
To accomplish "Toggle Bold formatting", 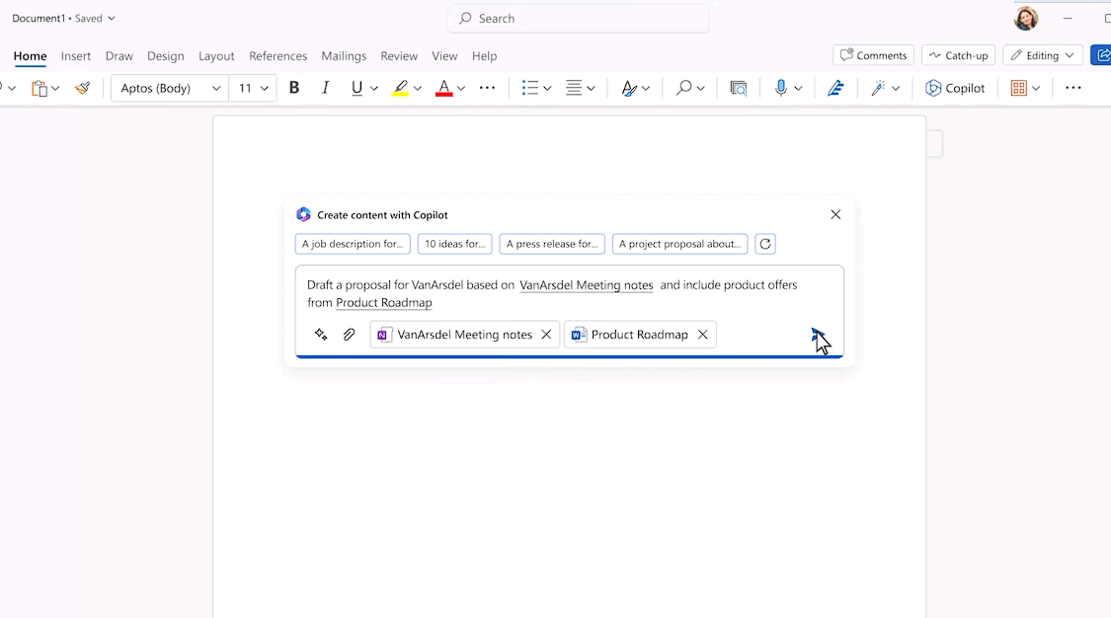I will pyautogui.click(x=294, y=88).
